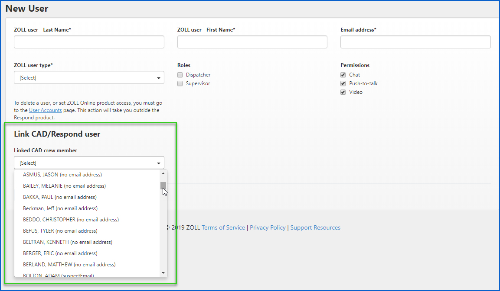Click in the ZOLL user Last Name field
This screenshot has height=291, width=500.
click(x=89, y=42)
